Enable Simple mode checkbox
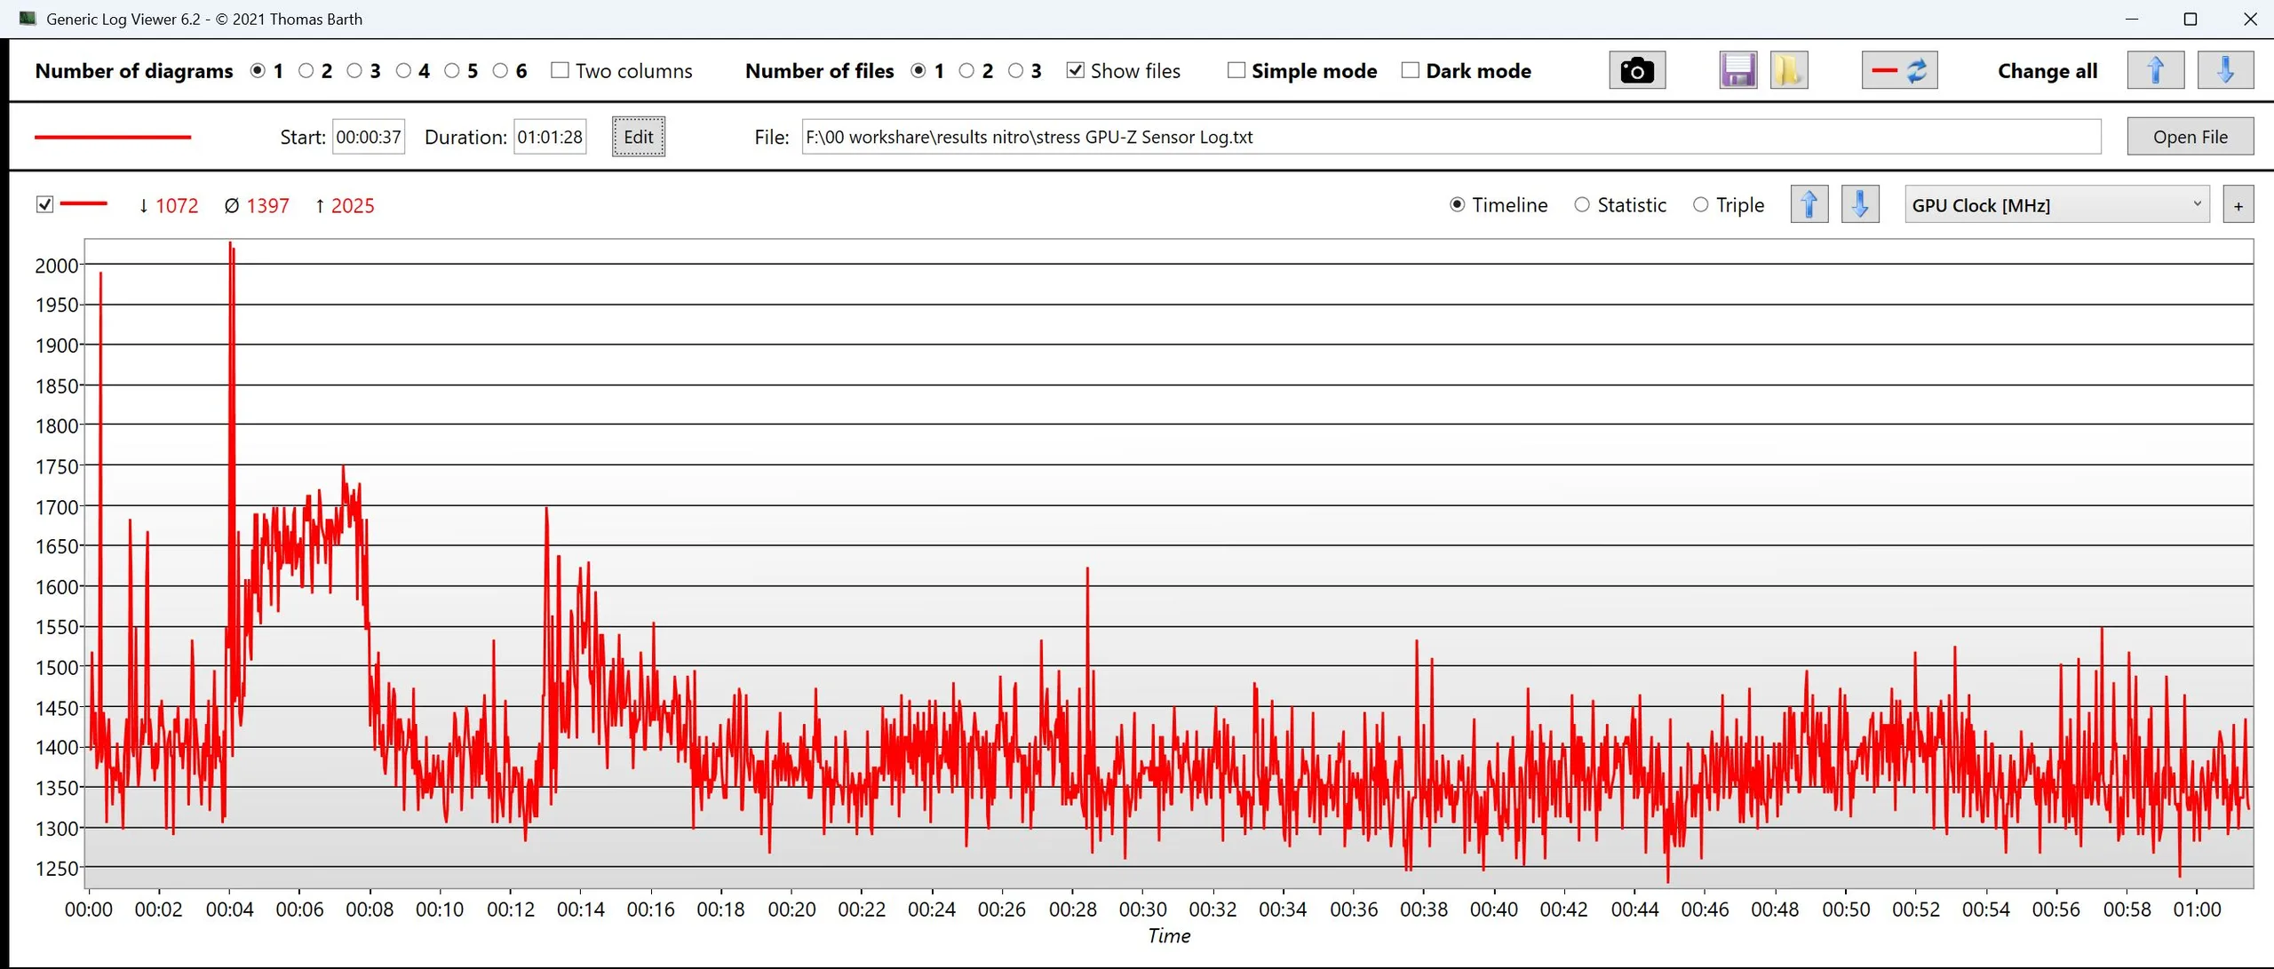The height and width of the screenshot is (969, 2274). (x=1236, y=70)
